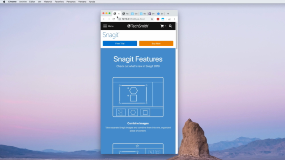
Task: Minimize the Chrome window
Action: [106, 13]
